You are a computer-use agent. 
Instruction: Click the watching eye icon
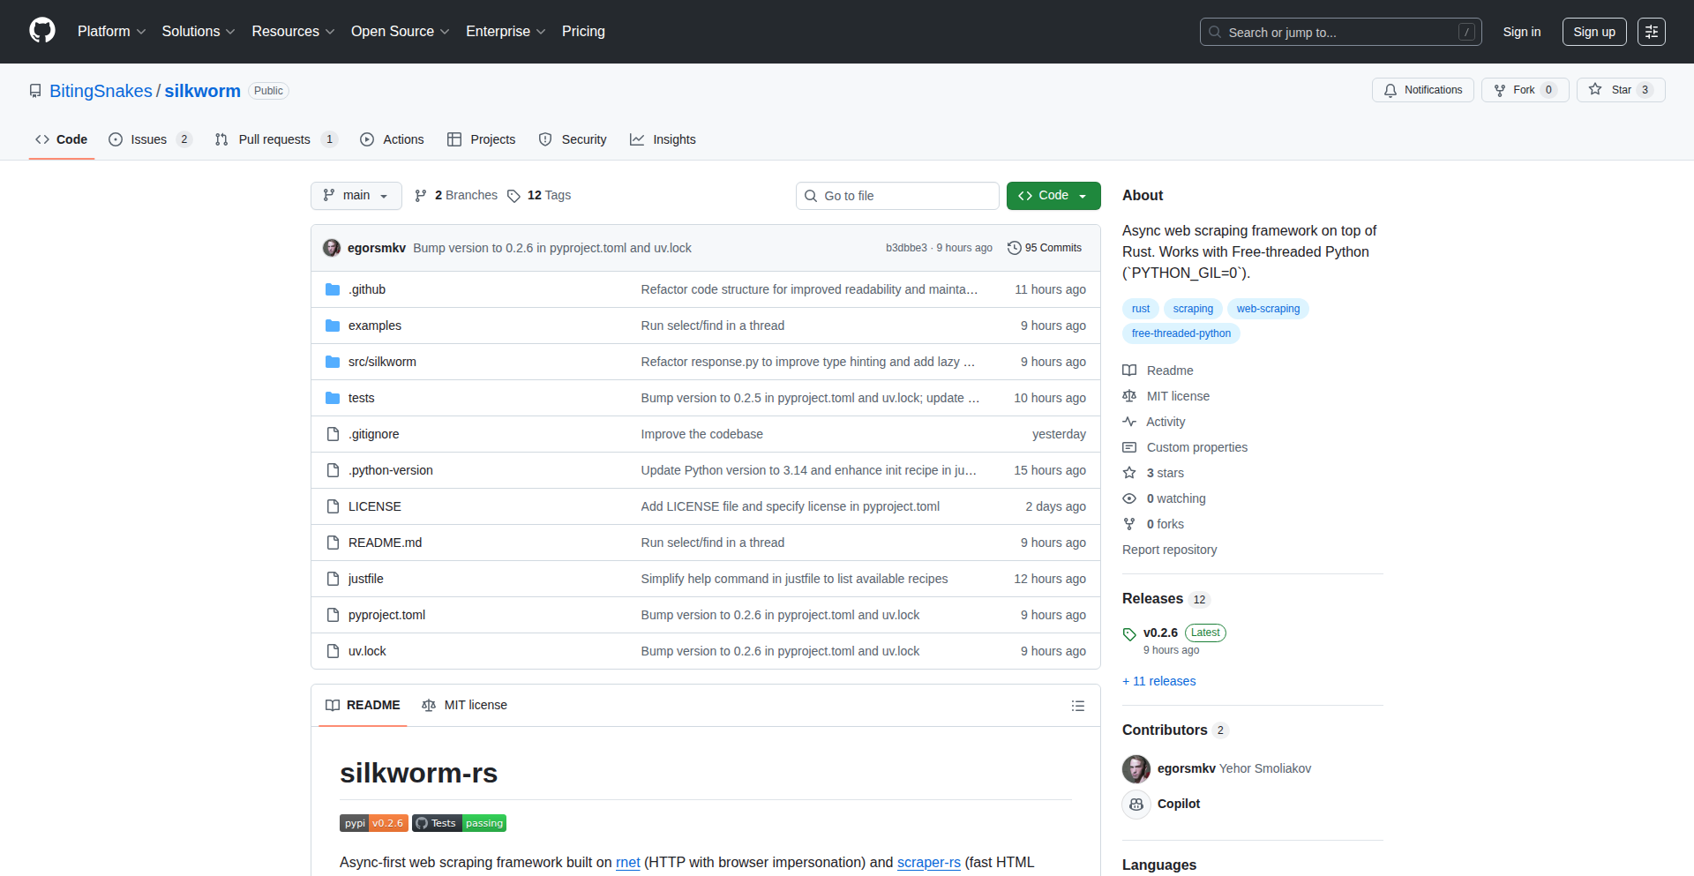point(1129,498)
